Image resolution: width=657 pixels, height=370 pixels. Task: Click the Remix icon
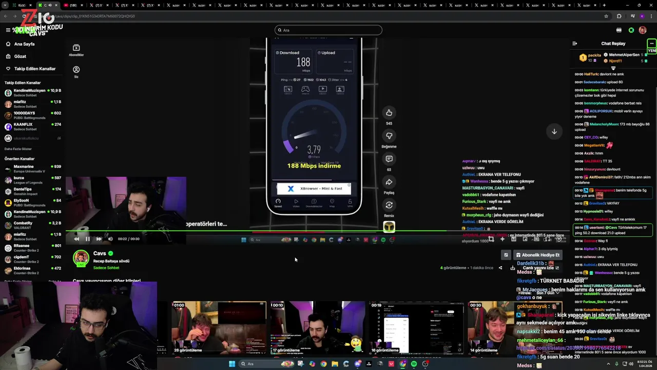pyautogui.click(x=389, y=205)
